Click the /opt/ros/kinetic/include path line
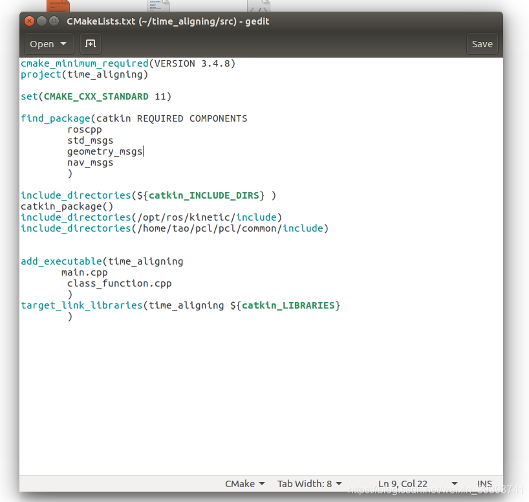Screen dimensions: 529x502 (151, 217)
